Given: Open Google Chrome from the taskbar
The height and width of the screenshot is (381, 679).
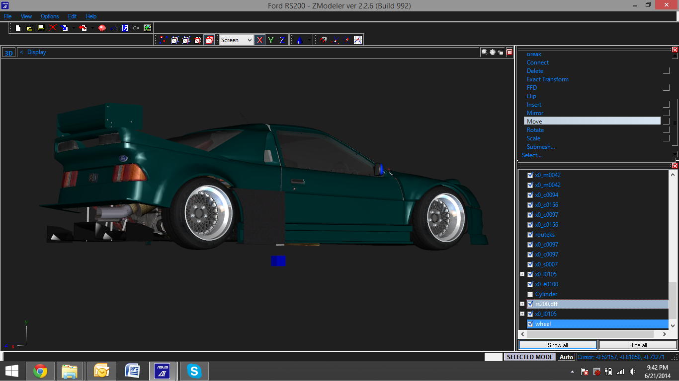Looking at the screenshot, I should (x=40, y=371).
